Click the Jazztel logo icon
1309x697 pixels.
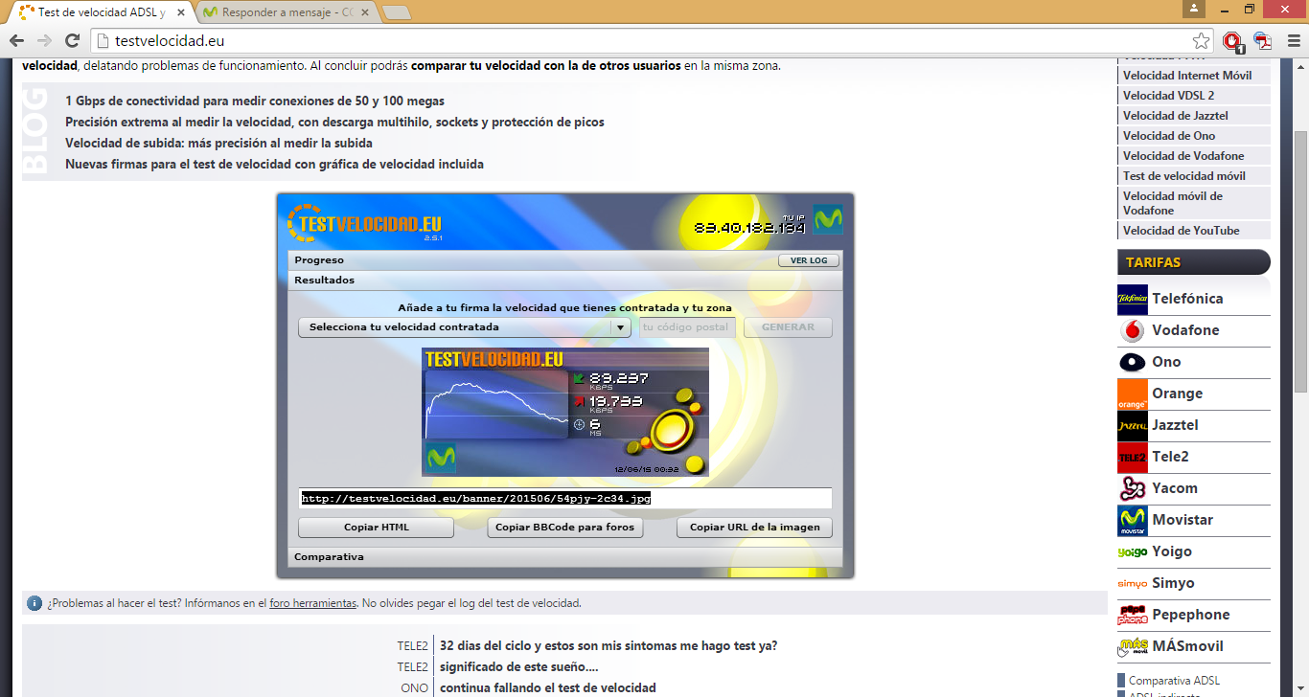[1133, 426]
